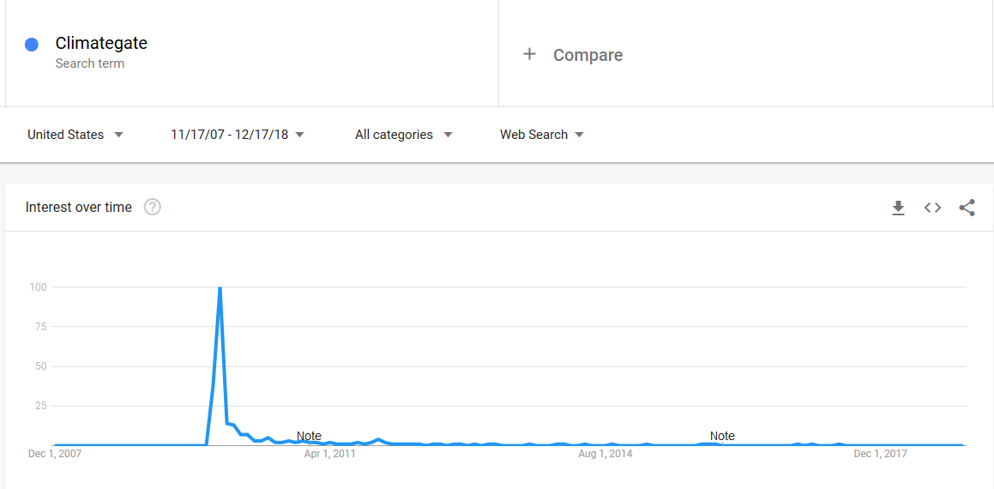The image size is (994, 489).
Task: Open help icon beside Interest over time
Action: [152, 207]
